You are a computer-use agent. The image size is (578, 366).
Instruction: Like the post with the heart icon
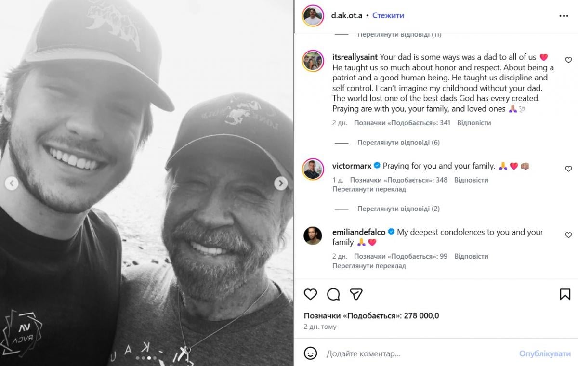(311, 294)
